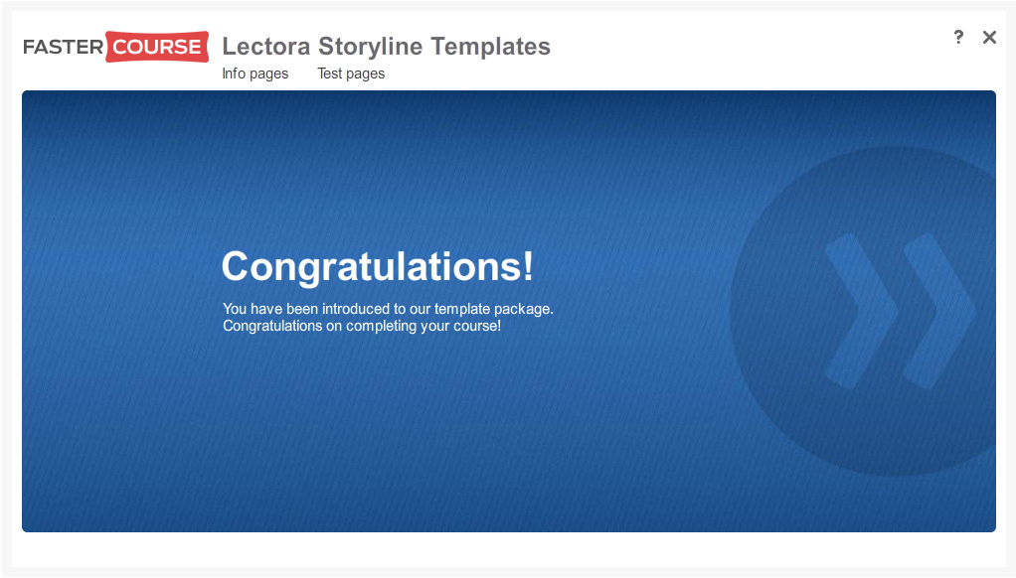Click the red COURSE logo badge

coord(157,47)
